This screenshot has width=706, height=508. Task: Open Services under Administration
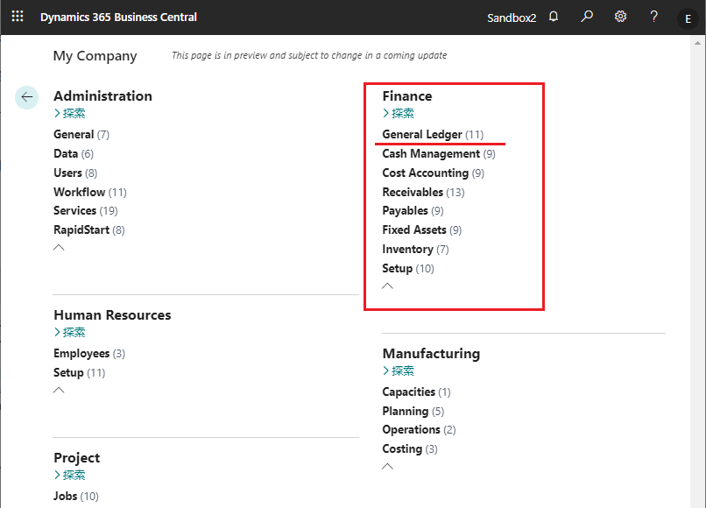[x=86, y=211]
